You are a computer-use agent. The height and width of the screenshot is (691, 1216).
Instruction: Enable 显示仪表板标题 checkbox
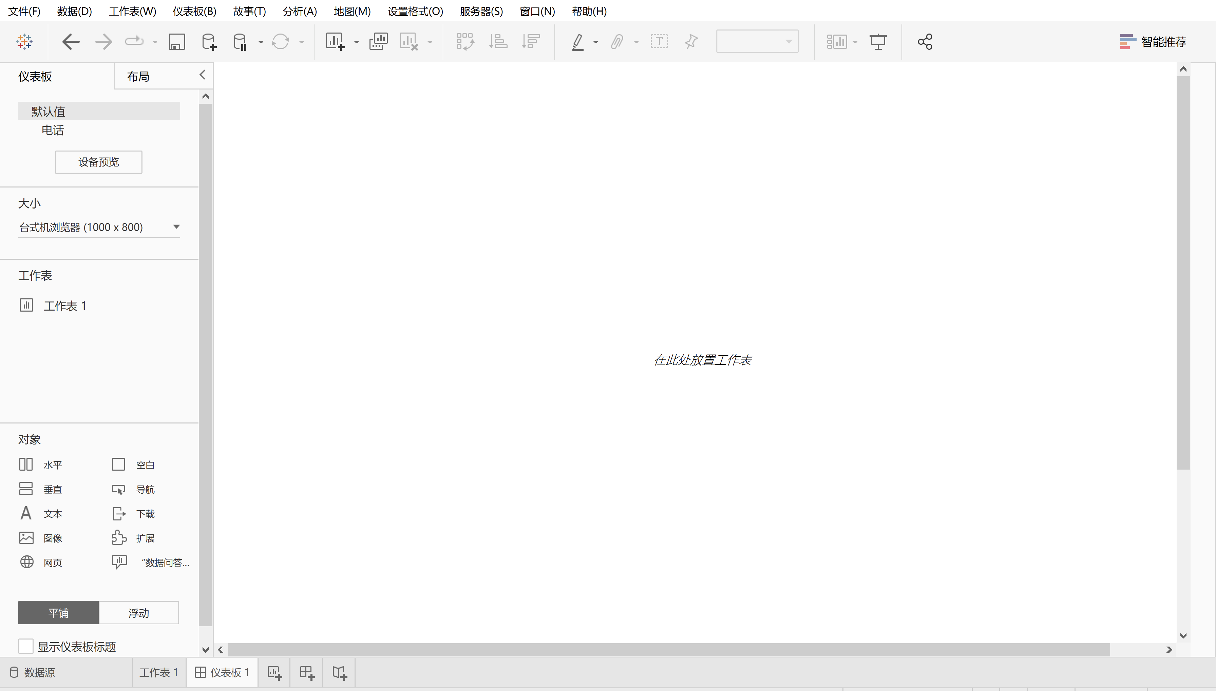pyautogui.click(x=26, y=646)
